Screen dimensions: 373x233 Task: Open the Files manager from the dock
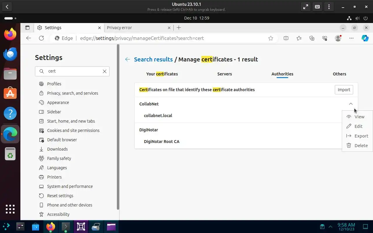tap(10, 74)
